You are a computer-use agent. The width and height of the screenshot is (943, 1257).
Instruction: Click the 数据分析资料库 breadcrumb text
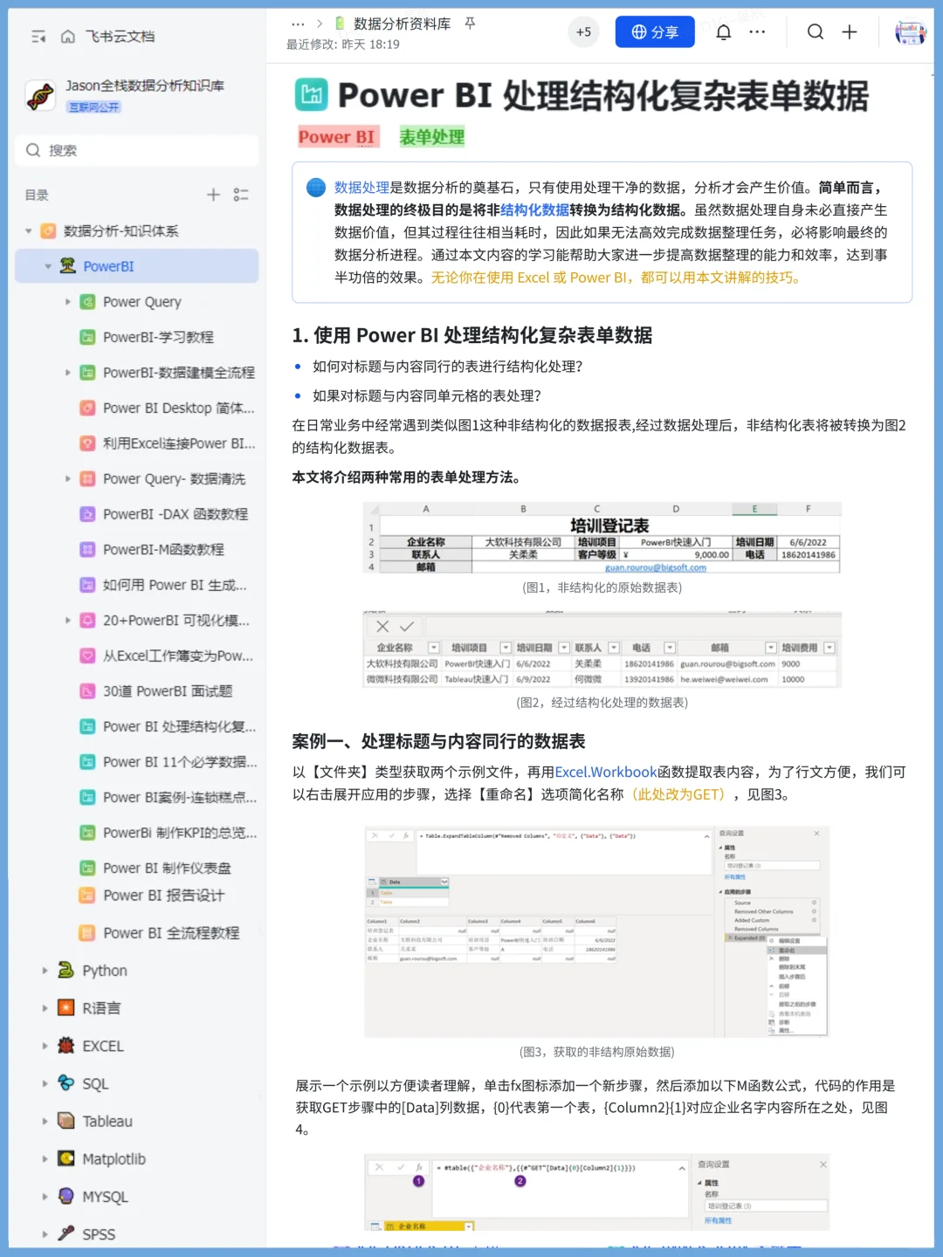402,24
